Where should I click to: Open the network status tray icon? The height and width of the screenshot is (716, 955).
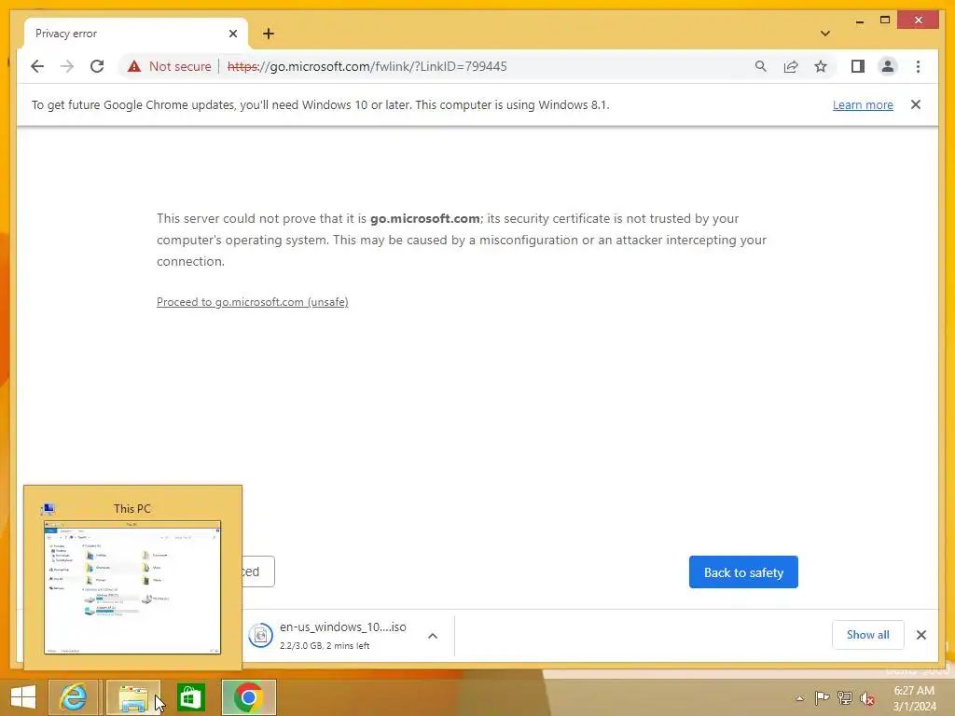coord(845,698)
